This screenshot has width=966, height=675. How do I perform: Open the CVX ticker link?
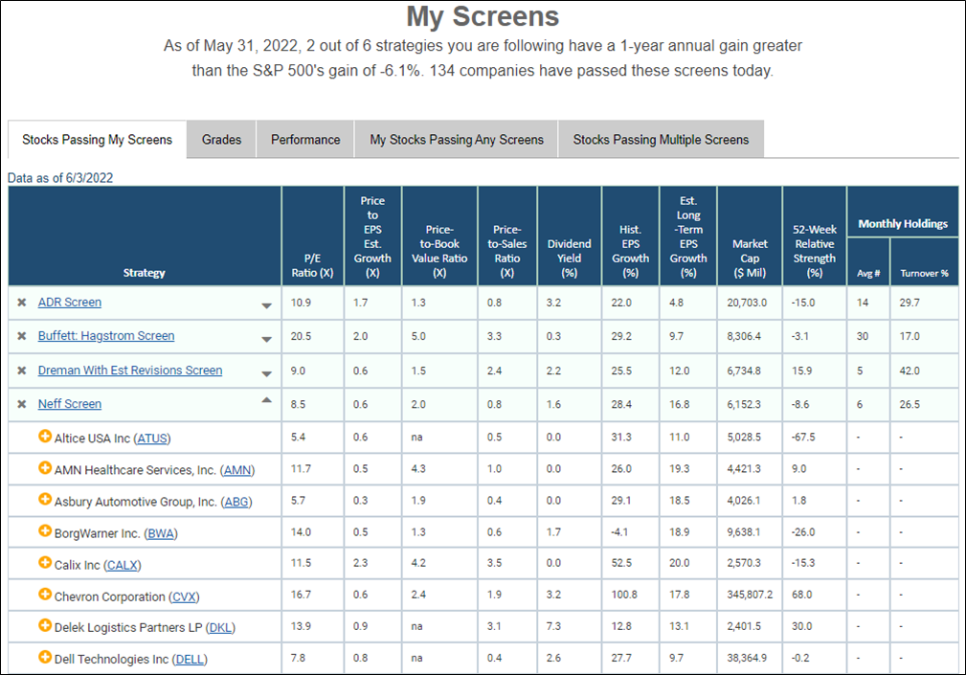coord(184,597)
